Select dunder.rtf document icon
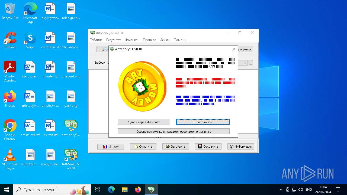Screen dimensions: 347x195 pyautogui.click(x=50, y=70)
